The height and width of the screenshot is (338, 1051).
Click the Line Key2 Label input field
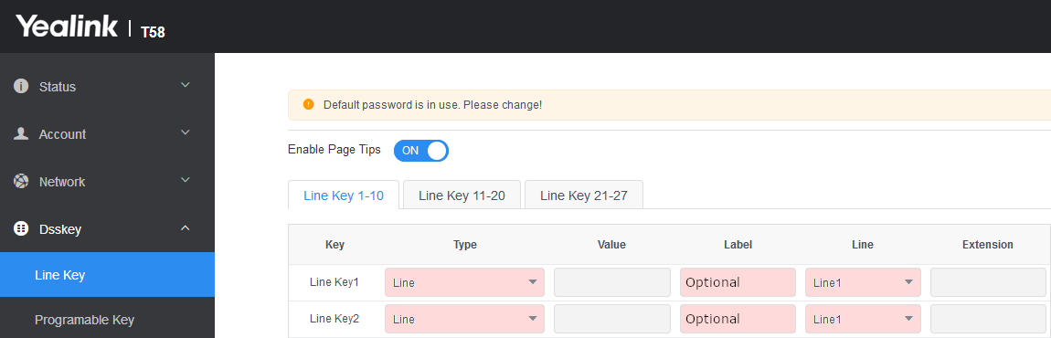coord(738,319)
